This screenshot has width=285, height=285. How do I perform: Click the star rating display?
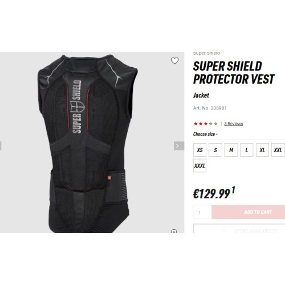(x=205, y=124)
